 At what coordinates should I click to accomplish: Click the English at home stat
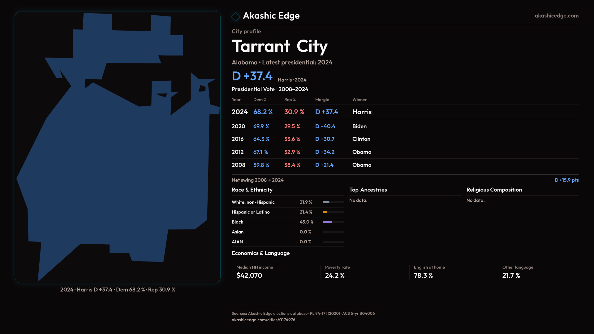pyautogui.click(x=429, y=272)
